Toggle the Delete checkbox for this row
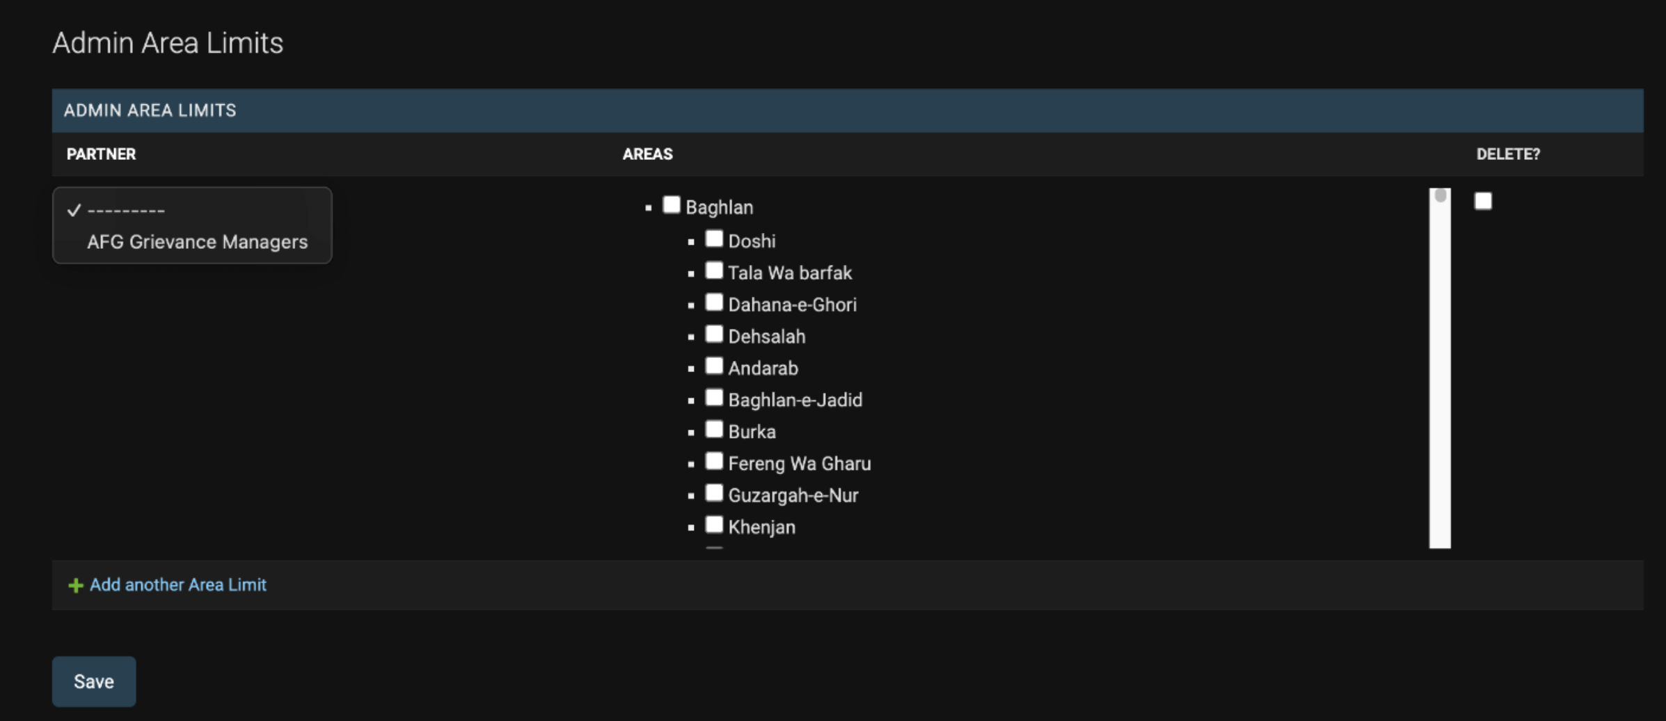 coord(1483,201)
